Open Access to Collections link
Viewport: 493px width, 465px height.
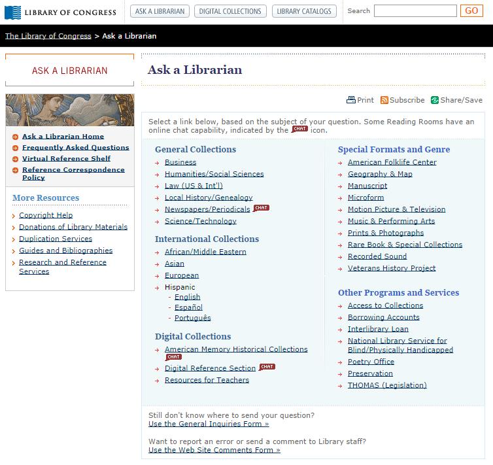385,305
